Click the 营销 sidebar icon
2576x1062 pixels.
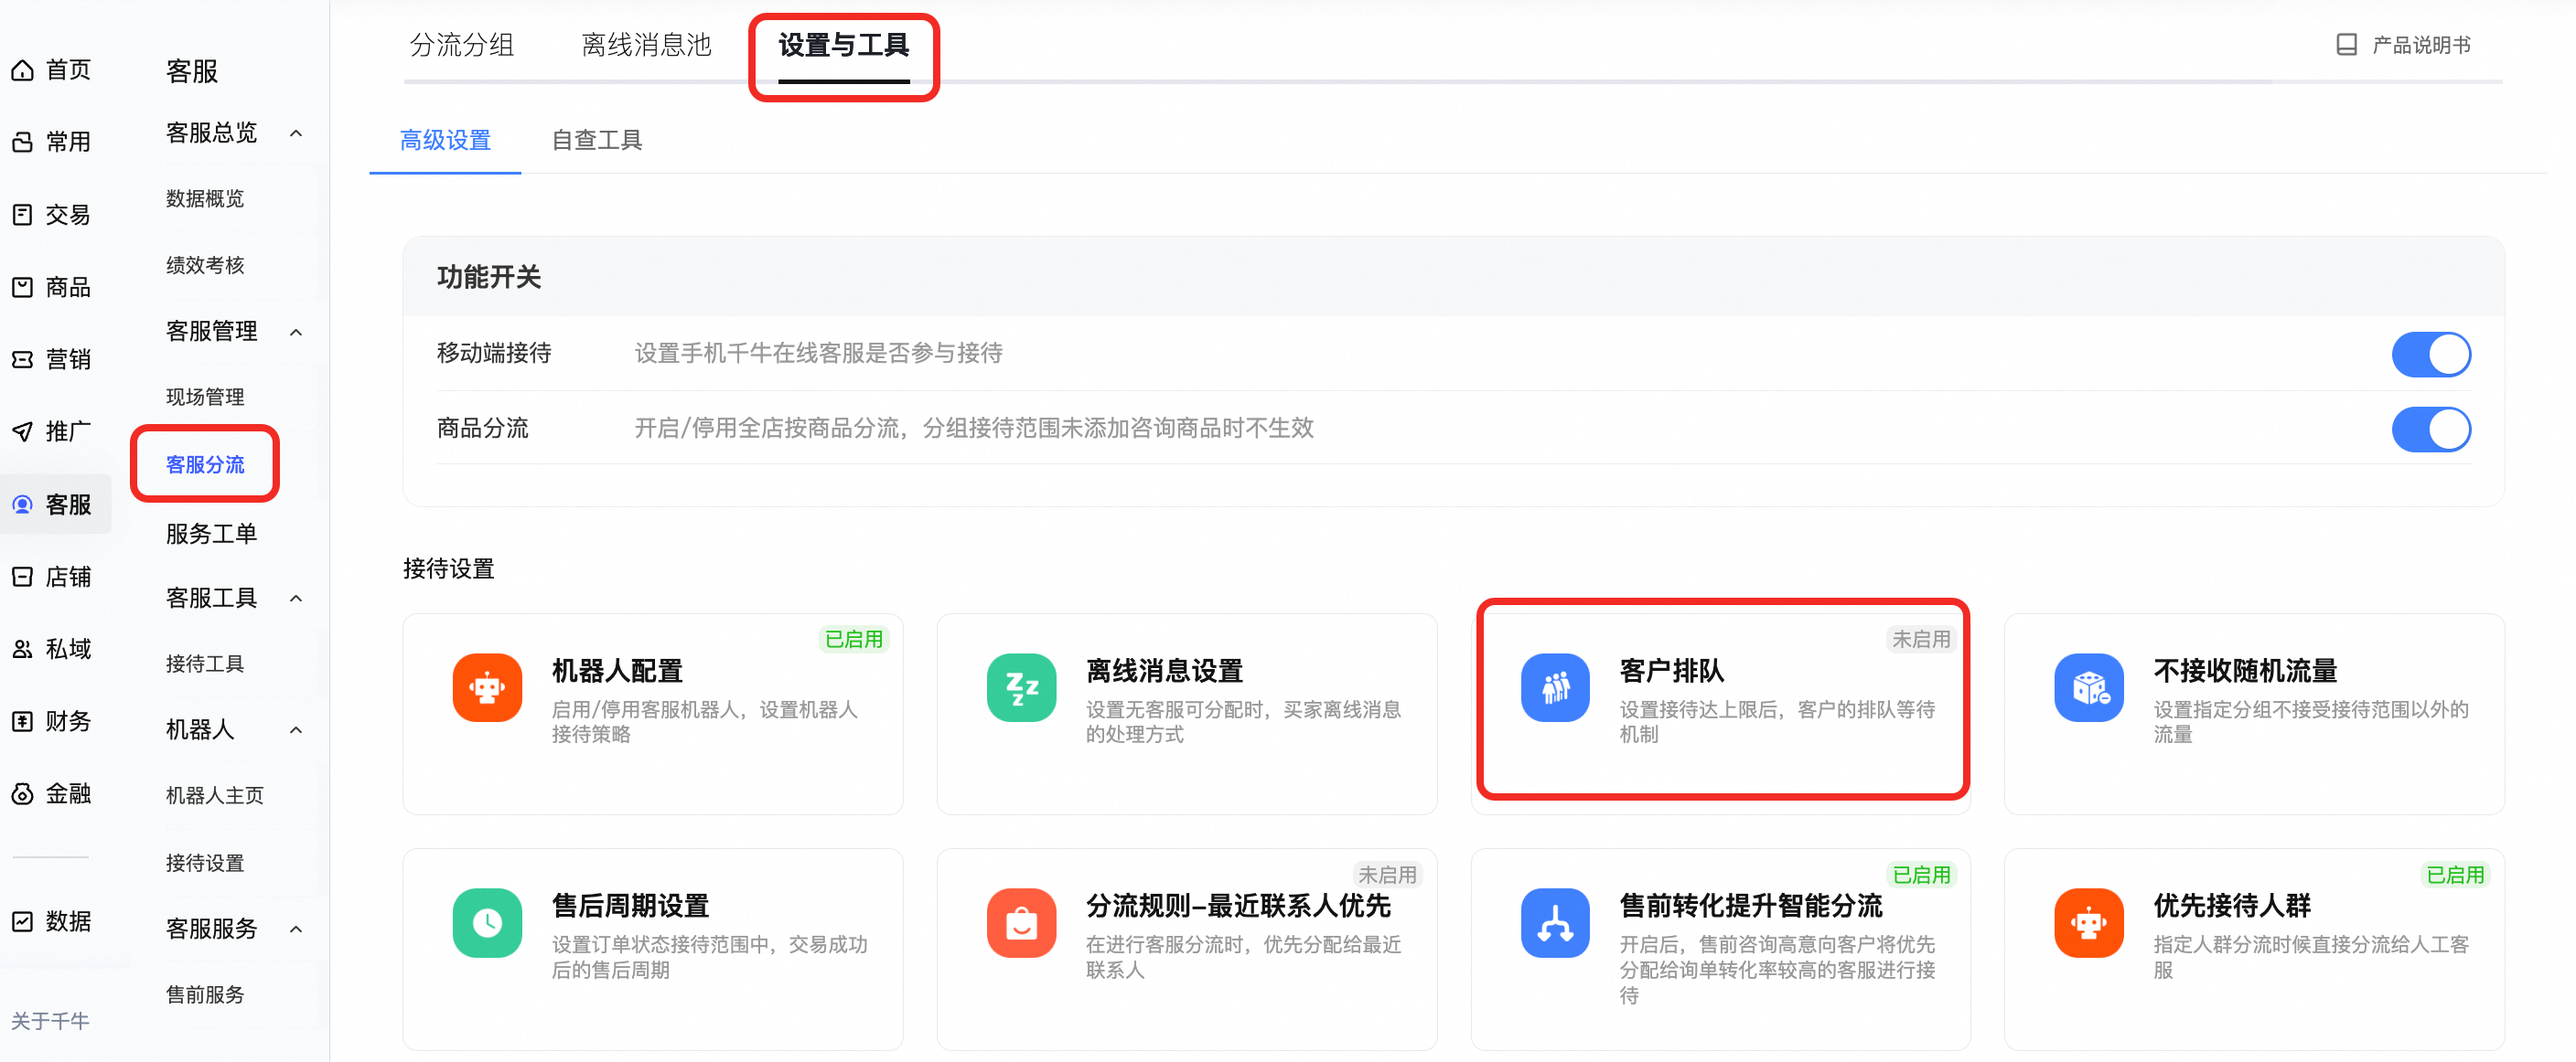coord(22,360)
